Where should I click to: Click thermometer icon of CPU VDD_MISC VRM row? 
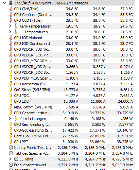11,61
